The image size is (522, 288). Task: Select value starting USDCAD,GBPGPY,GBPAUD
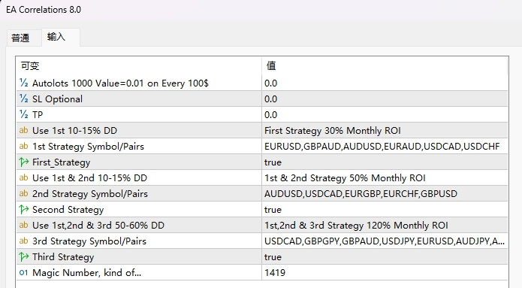385,241
